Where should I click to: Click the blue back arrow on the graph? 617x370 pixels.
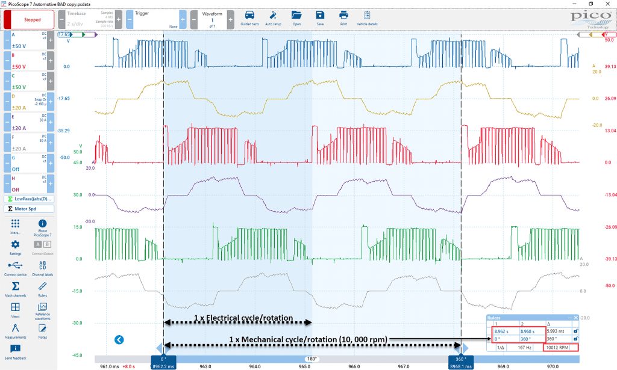pos(119,340)
